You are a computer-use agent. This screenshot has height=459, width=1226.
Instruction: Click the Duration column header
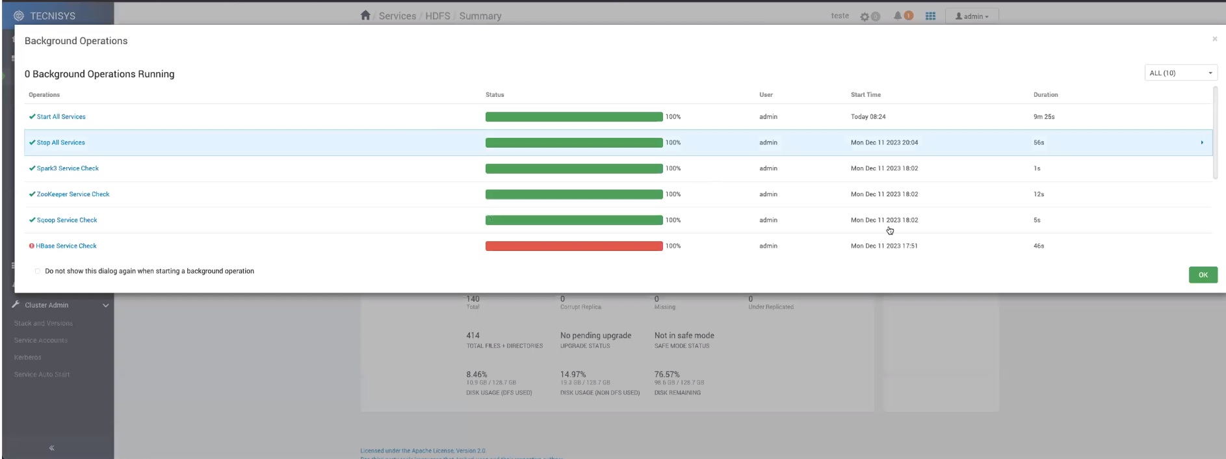(1046, 95)
